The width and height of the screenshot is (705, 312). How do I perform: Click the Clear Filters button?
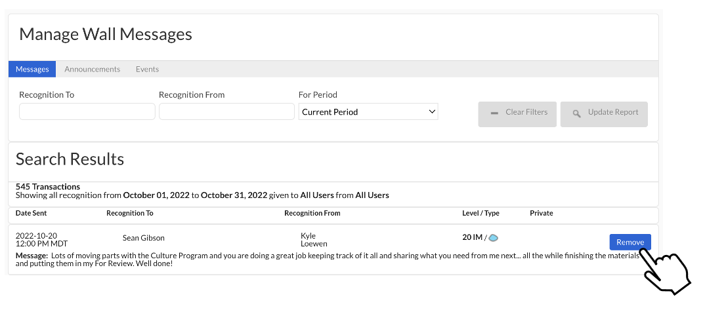click(517, 114)
